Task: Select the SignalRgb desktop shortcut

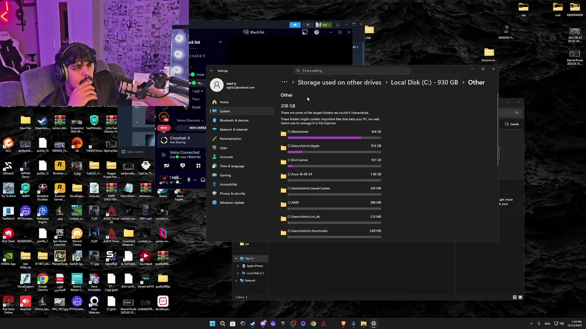Action: (111, 259)
